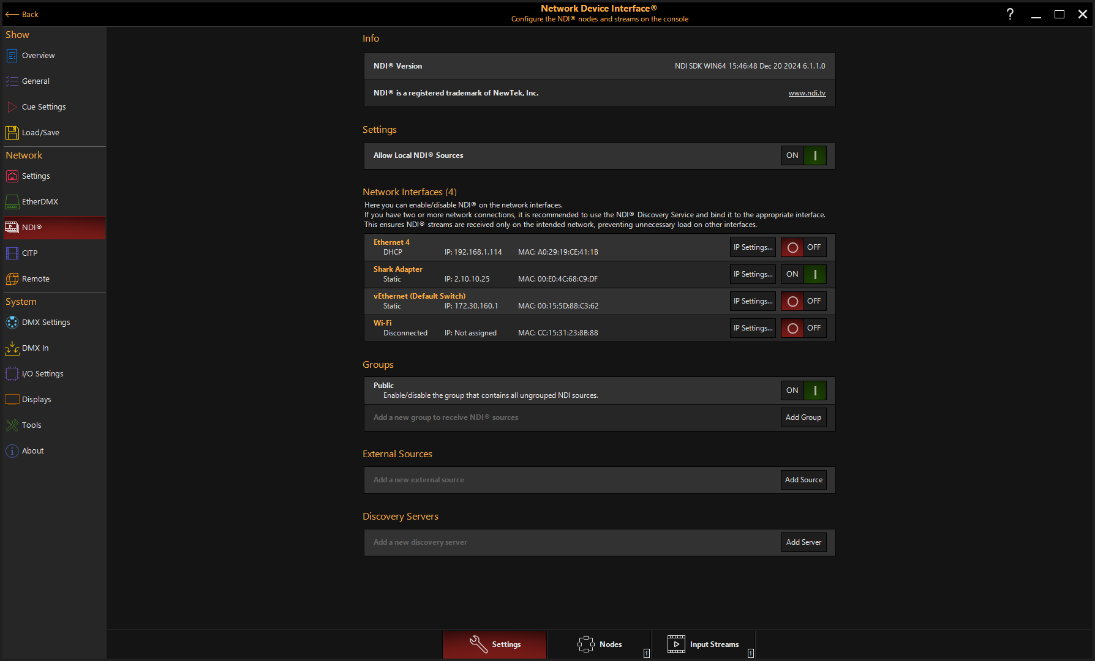This screenshot has width=1095, height=661.
Task: Click the Settings tab wrench icon
Action: pyautogui.click(x=479, y=644)
